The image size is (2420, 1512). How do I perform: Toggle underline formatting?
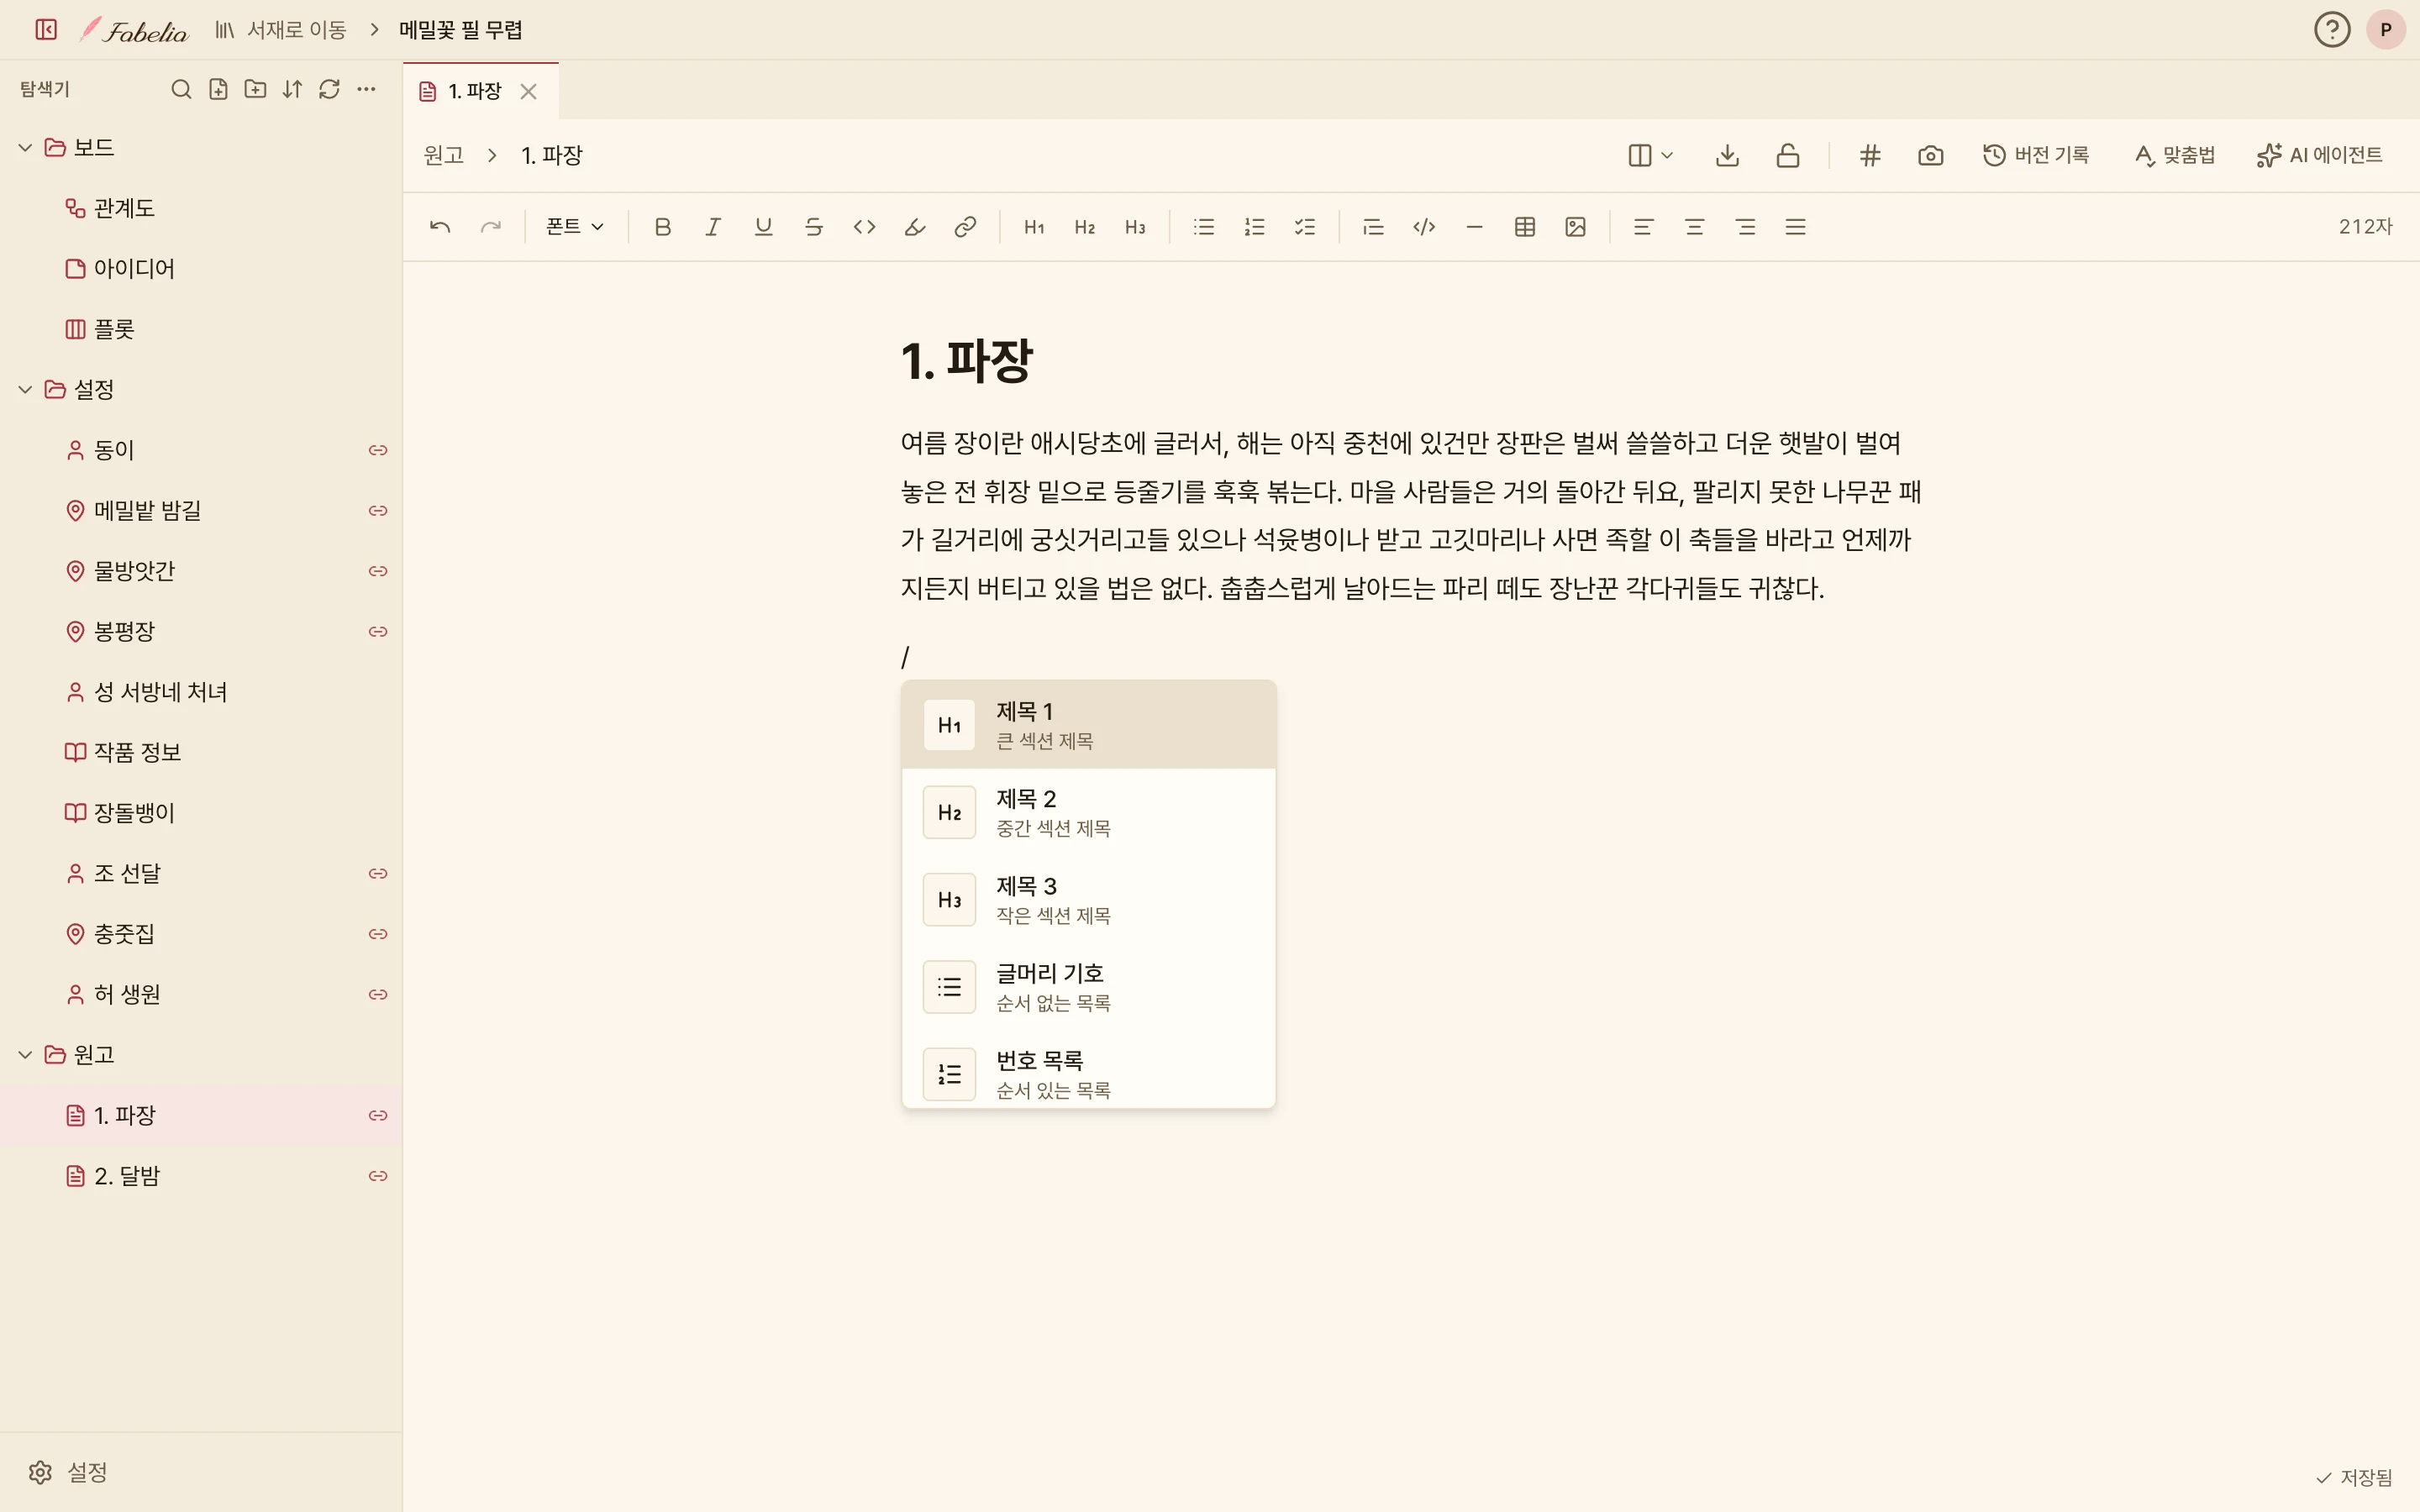coord(763,227)
